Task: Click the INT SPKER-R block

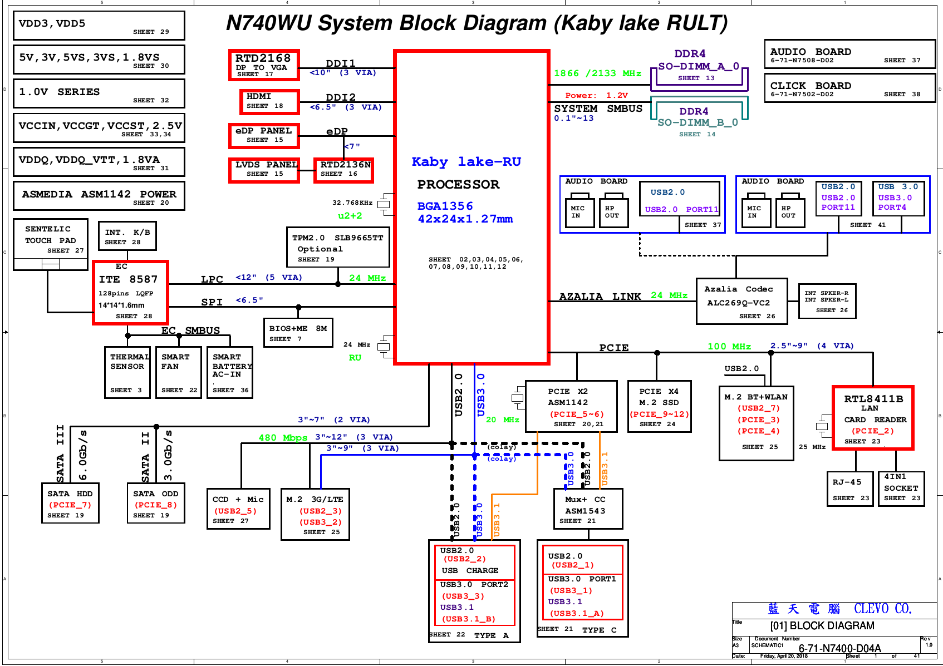Action: click(827, 301)
